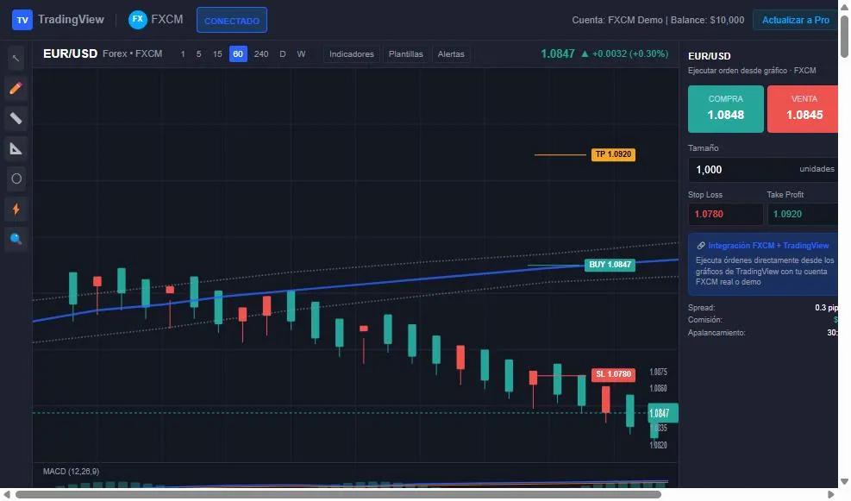Switch to the 5 minute timeframe

point(198,53)
